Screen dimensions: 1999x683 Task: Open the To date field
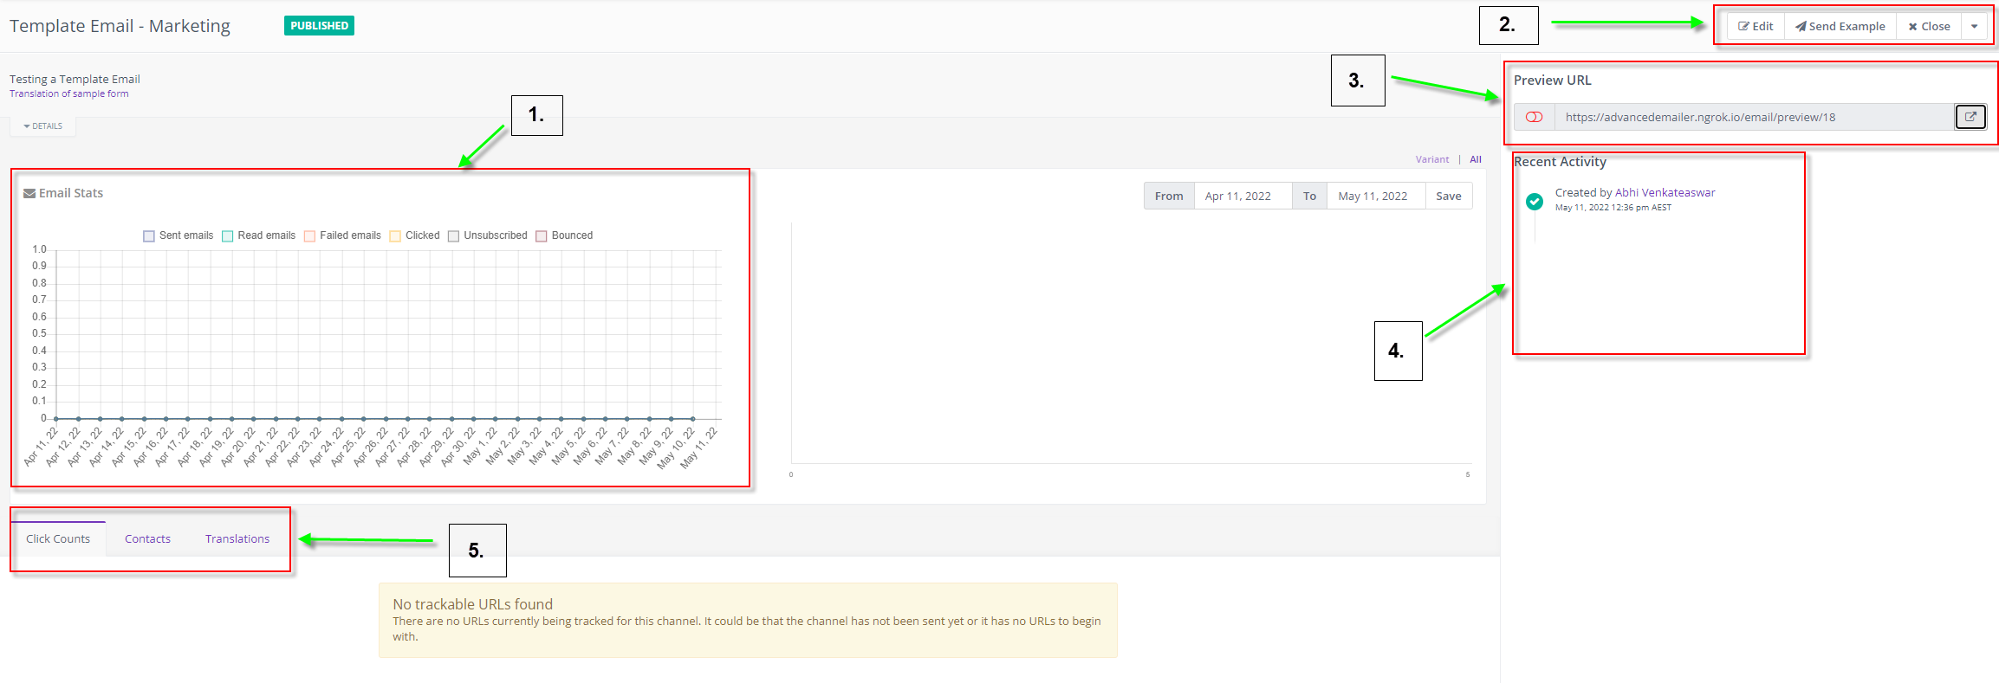tap(1375, 197)
